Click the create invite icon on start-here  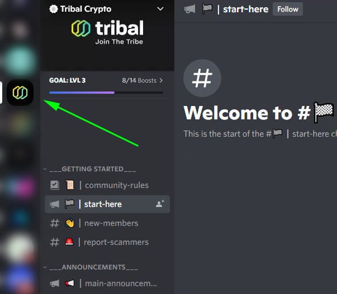tap(160, 204)
